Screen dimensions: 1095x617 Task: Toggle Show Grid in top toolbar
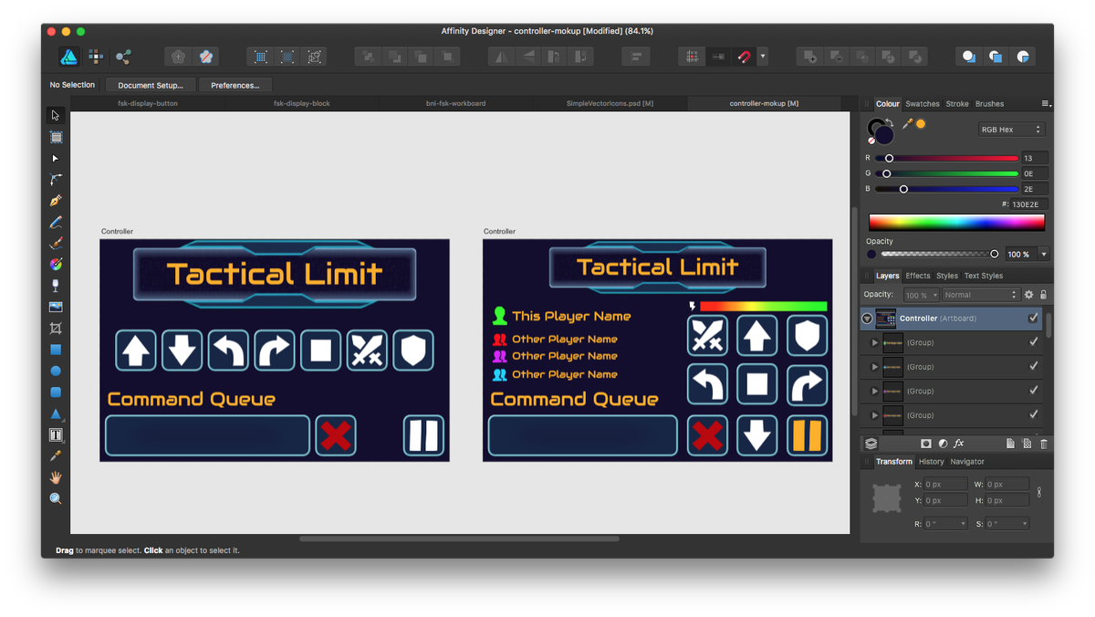692,58
